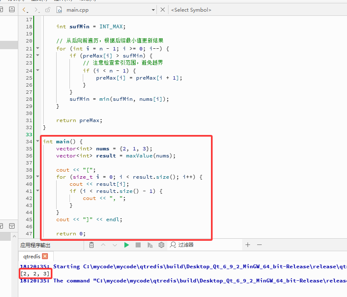Fold the for loop at line 39

coord(37,177)
